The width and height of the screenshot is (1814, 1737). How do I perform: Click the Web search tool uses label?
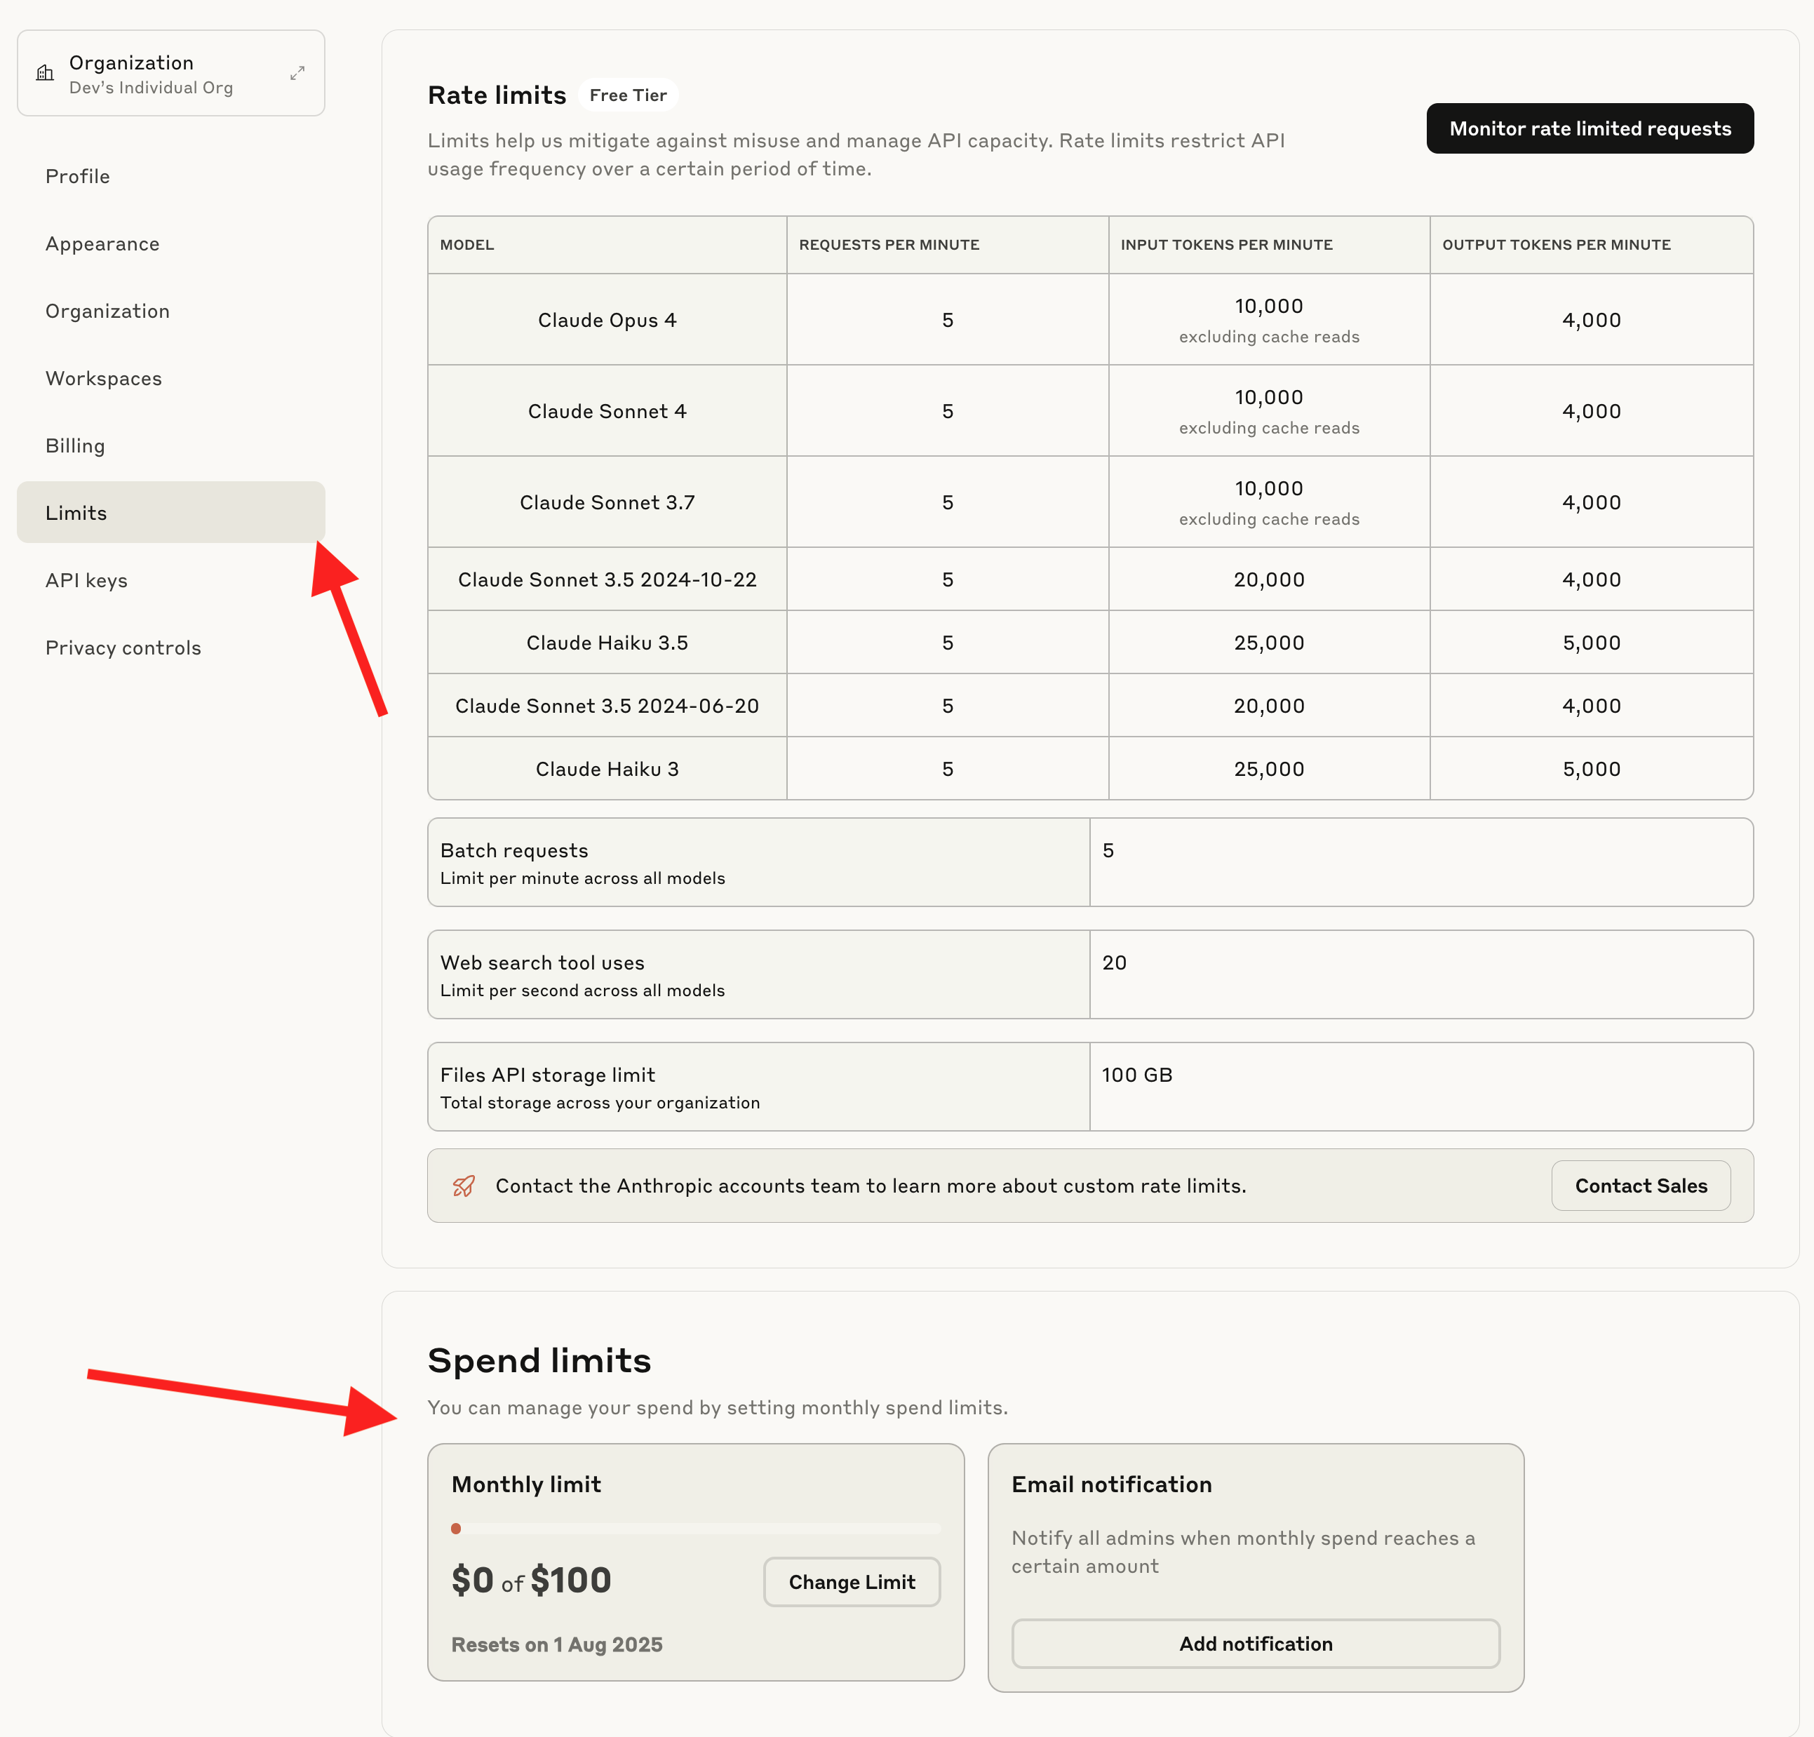tap(542, 963)
